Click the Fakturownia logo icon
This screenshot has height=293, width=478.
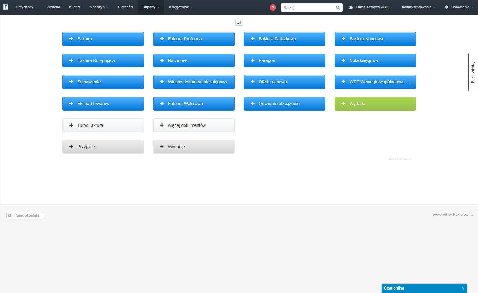[6, 7]
